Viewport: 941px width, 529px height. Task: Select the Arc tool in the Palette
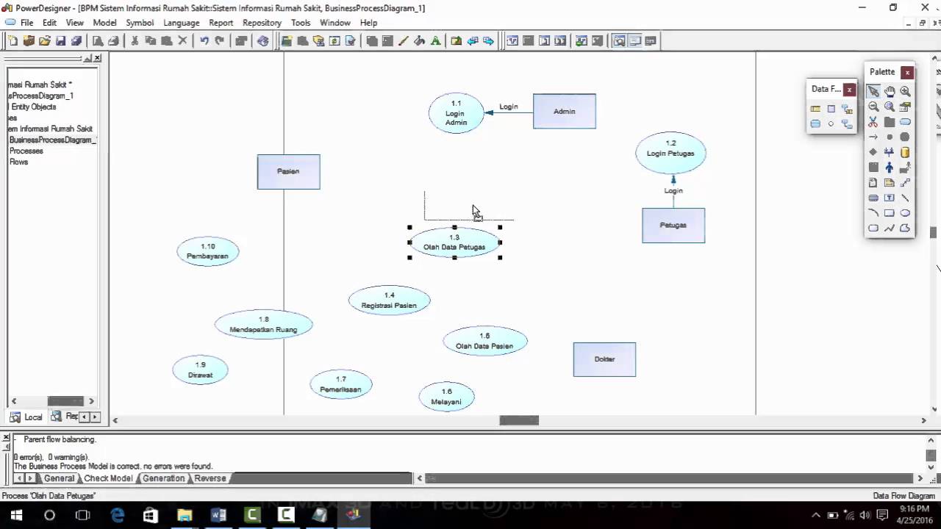pos(873,213)
